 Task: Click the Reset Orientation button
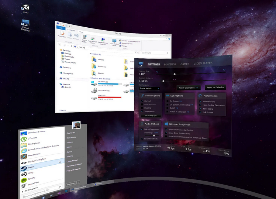(x=189, y=88)
